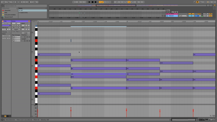The height and width of the screenshot is (122, 217).
Task: Click Re-enable Automation button
Action: pos(105,2)
